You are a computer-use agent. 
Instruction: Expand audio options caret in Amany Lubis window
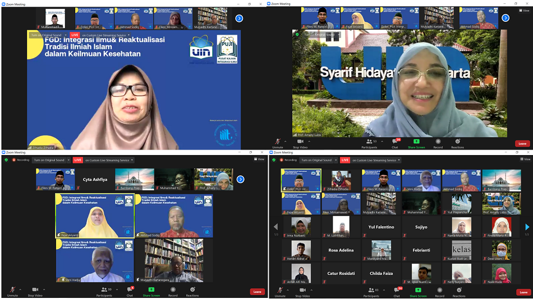(285, 141)
